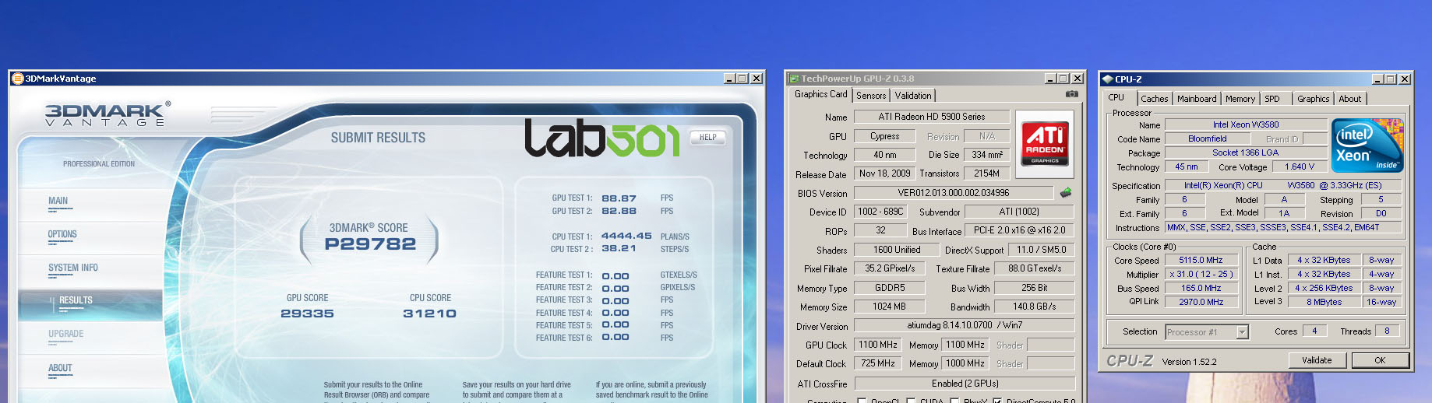The width and height of the screenshot is (1432, 403).
Task: Click the Memory Type value GDDR5
Action: [889, 288]
